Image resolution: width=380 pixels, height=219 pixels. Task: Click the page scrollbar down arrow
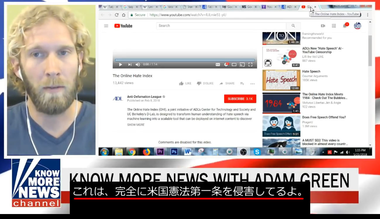(x=370, y=145)
